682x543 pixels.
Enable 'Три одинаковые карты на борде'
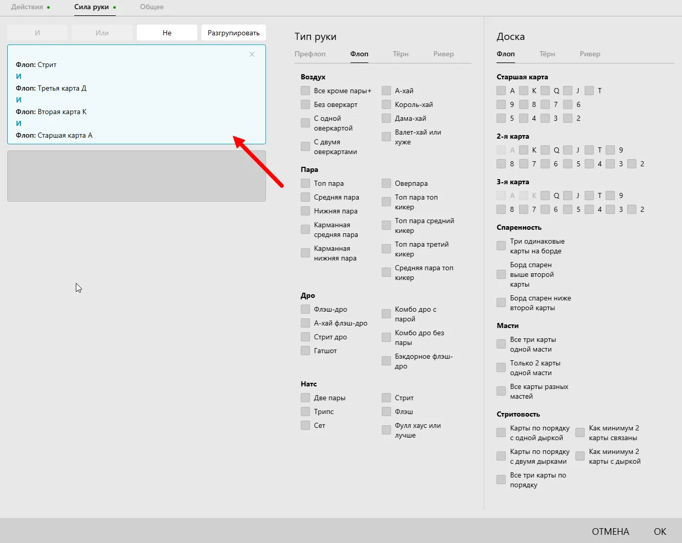(501, 246)
